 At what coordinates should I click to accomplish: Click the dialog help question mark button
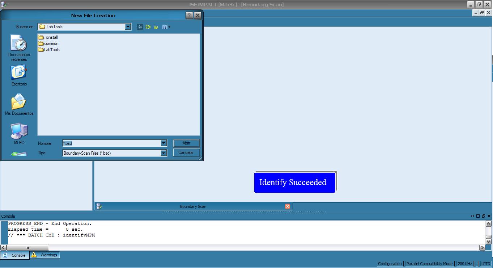[x=189, y=15]
